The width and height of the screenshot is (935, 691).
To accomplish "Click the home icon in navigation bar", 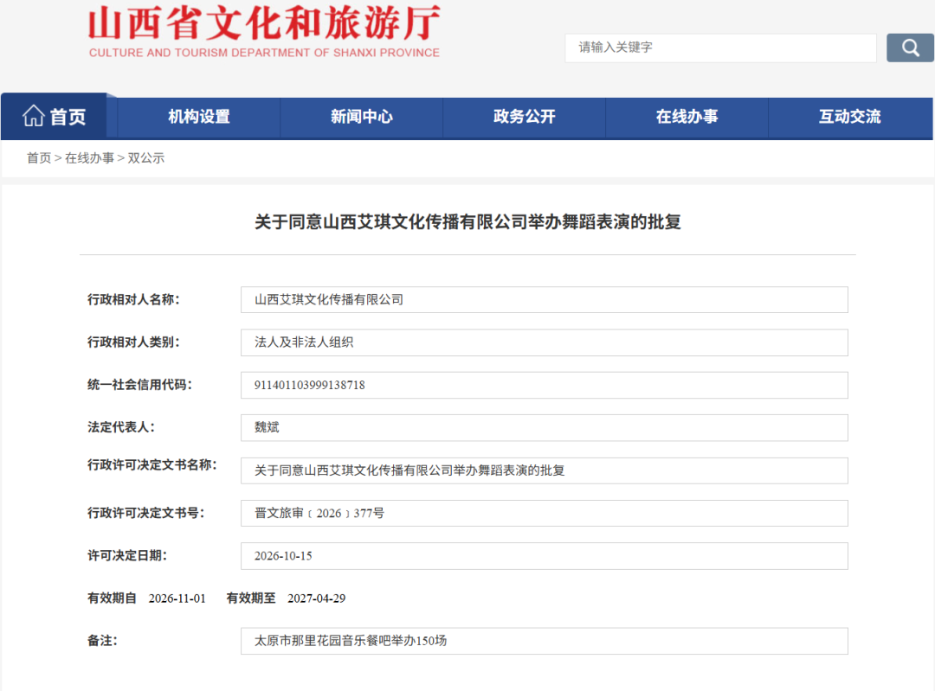I will [x=34, y=116].
